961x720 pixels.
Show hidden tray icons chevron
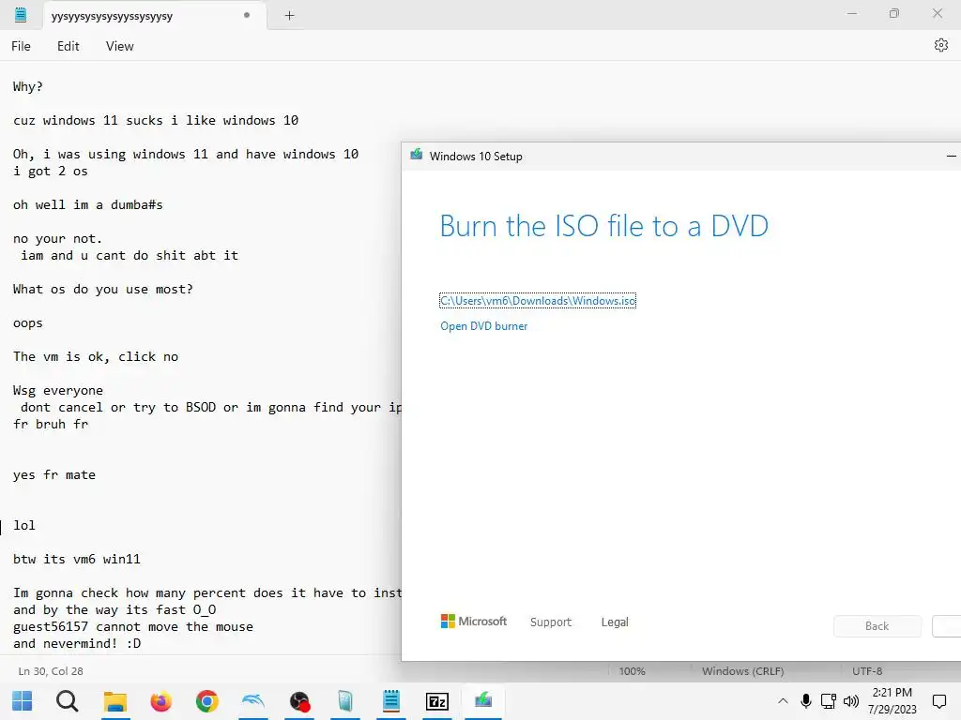(x=783, y=701)
